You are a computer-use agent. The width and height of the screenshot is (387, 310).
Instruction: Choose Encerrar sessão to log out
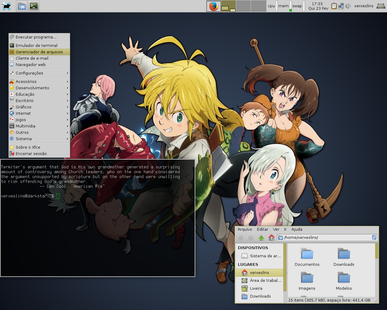coord(39,153)
